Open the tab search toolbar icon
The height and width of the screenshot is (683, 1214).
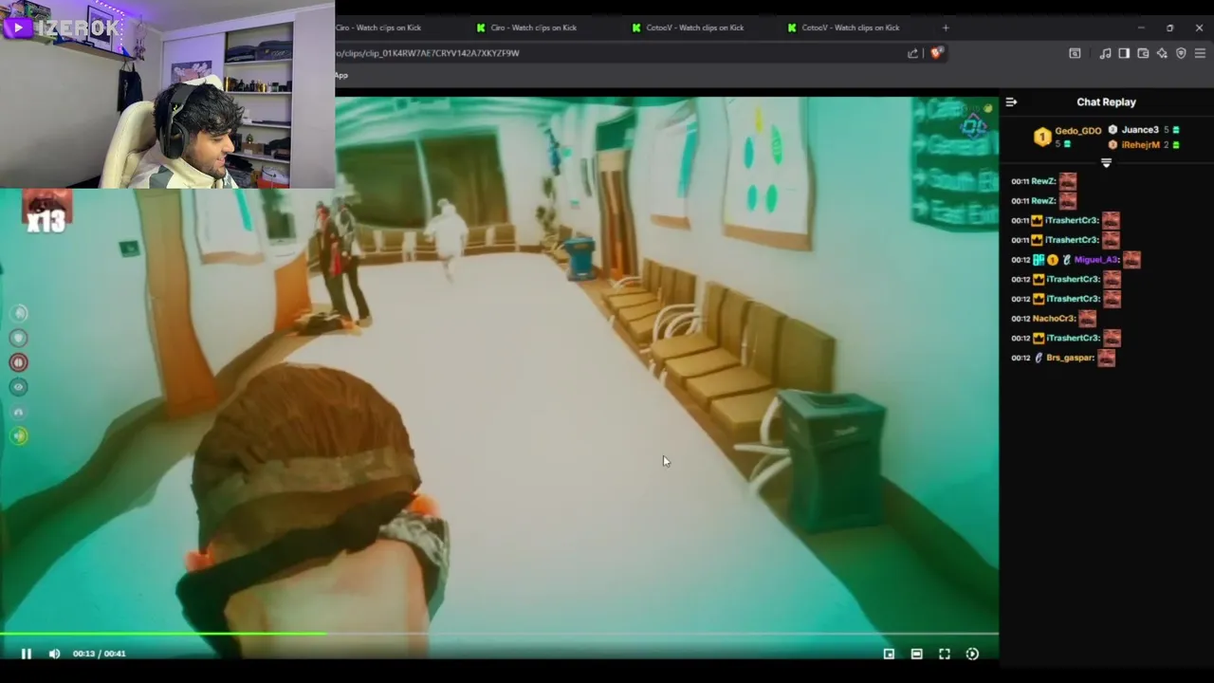click(1075, 53)
